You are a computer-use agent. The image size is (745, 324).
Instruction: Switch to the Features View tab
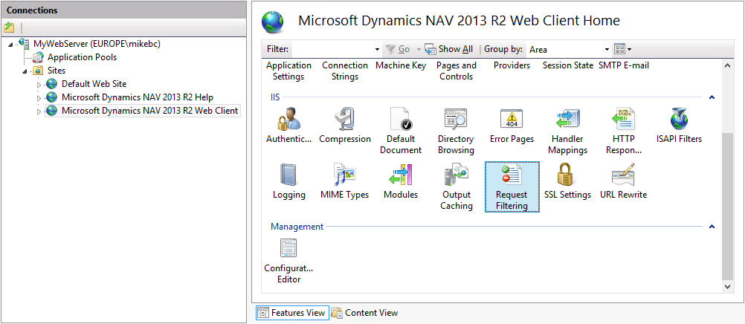pyautogui.click(x=291, y=313)
